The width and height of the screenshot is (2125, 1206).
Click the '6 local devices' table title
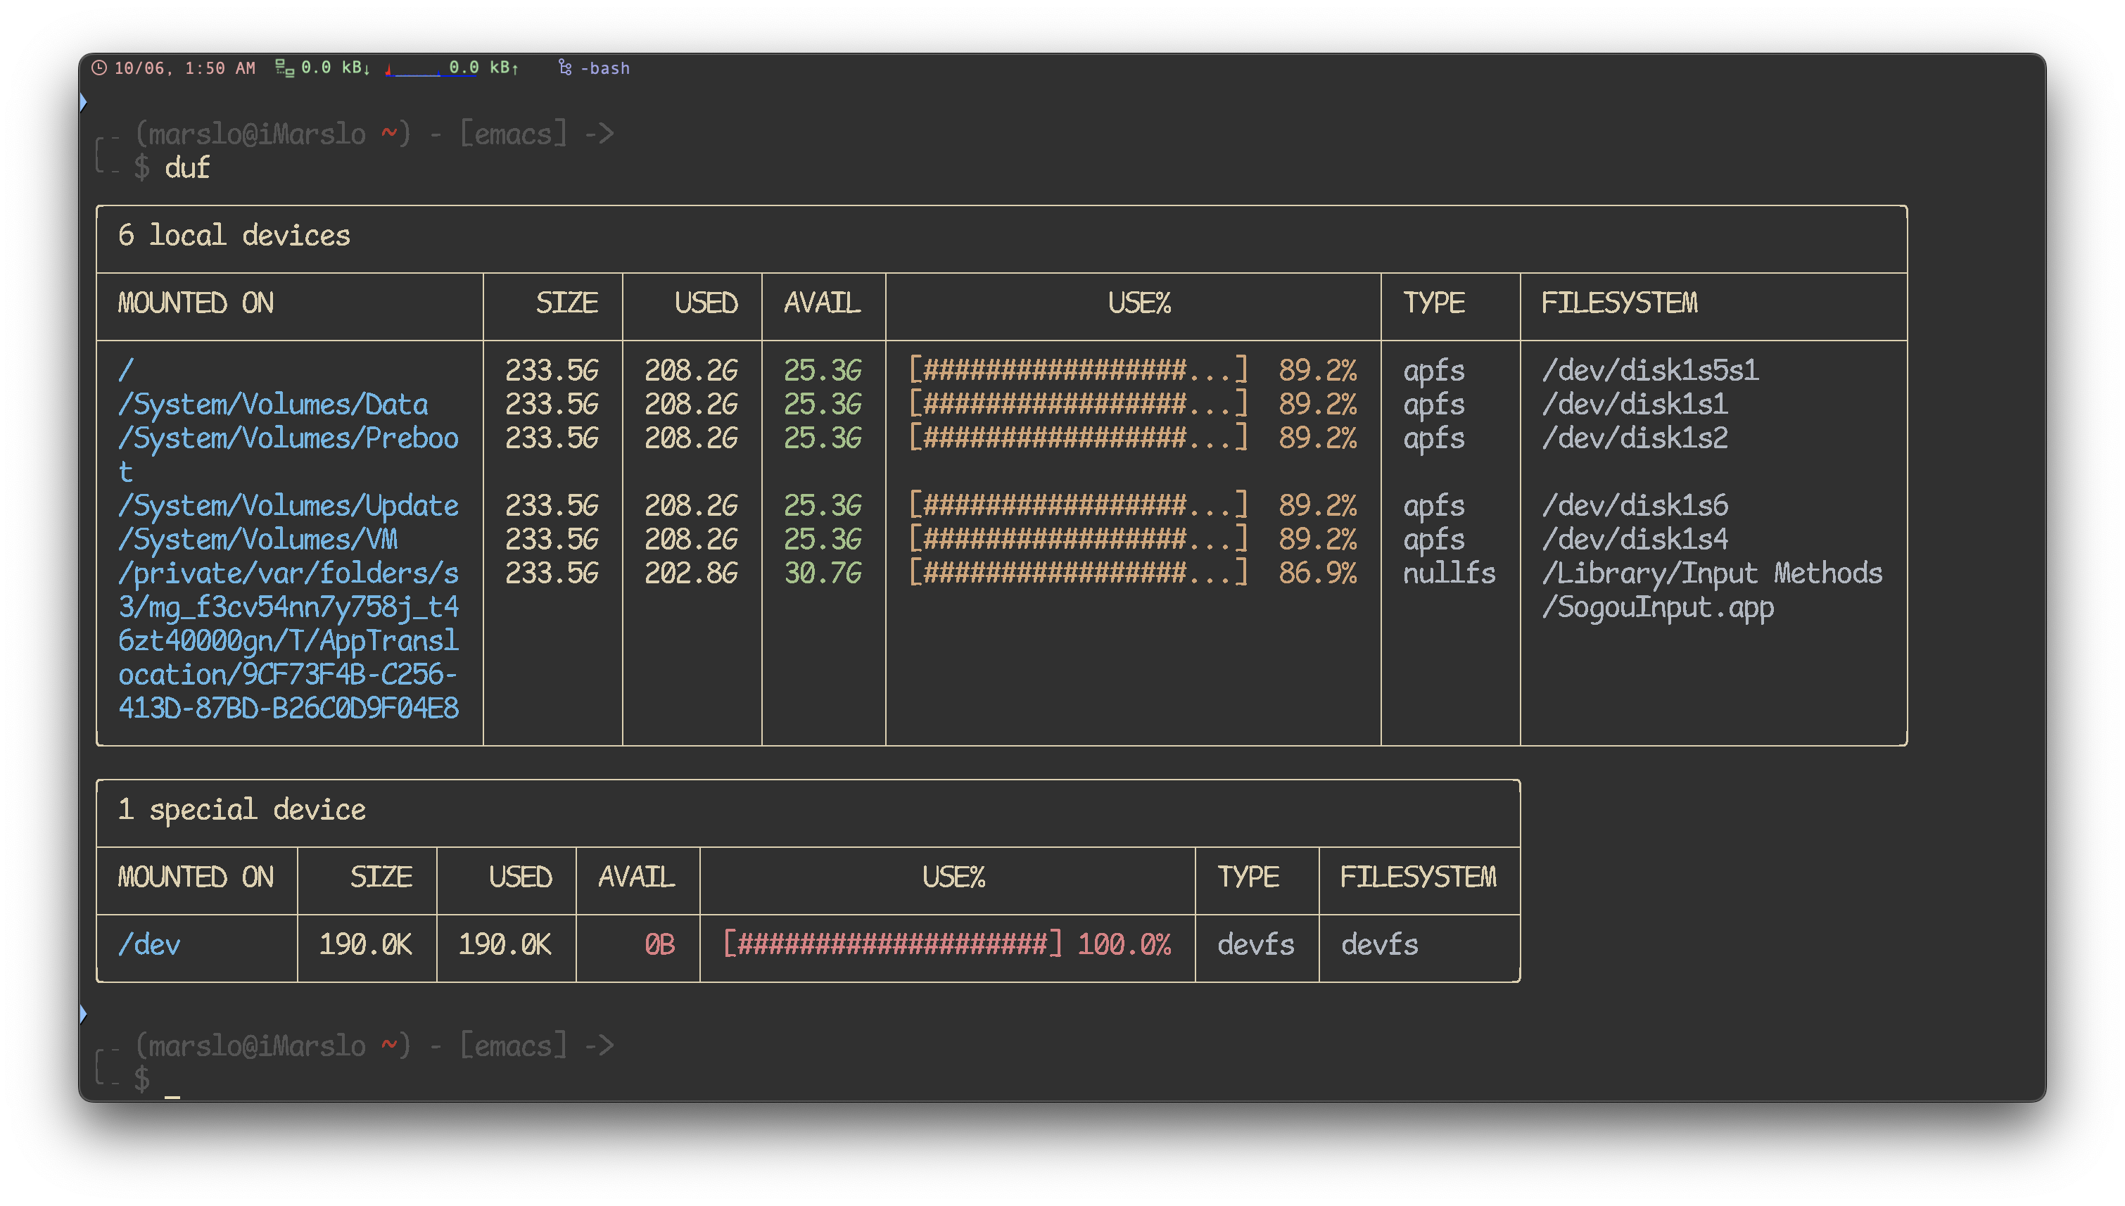(234, 235)
